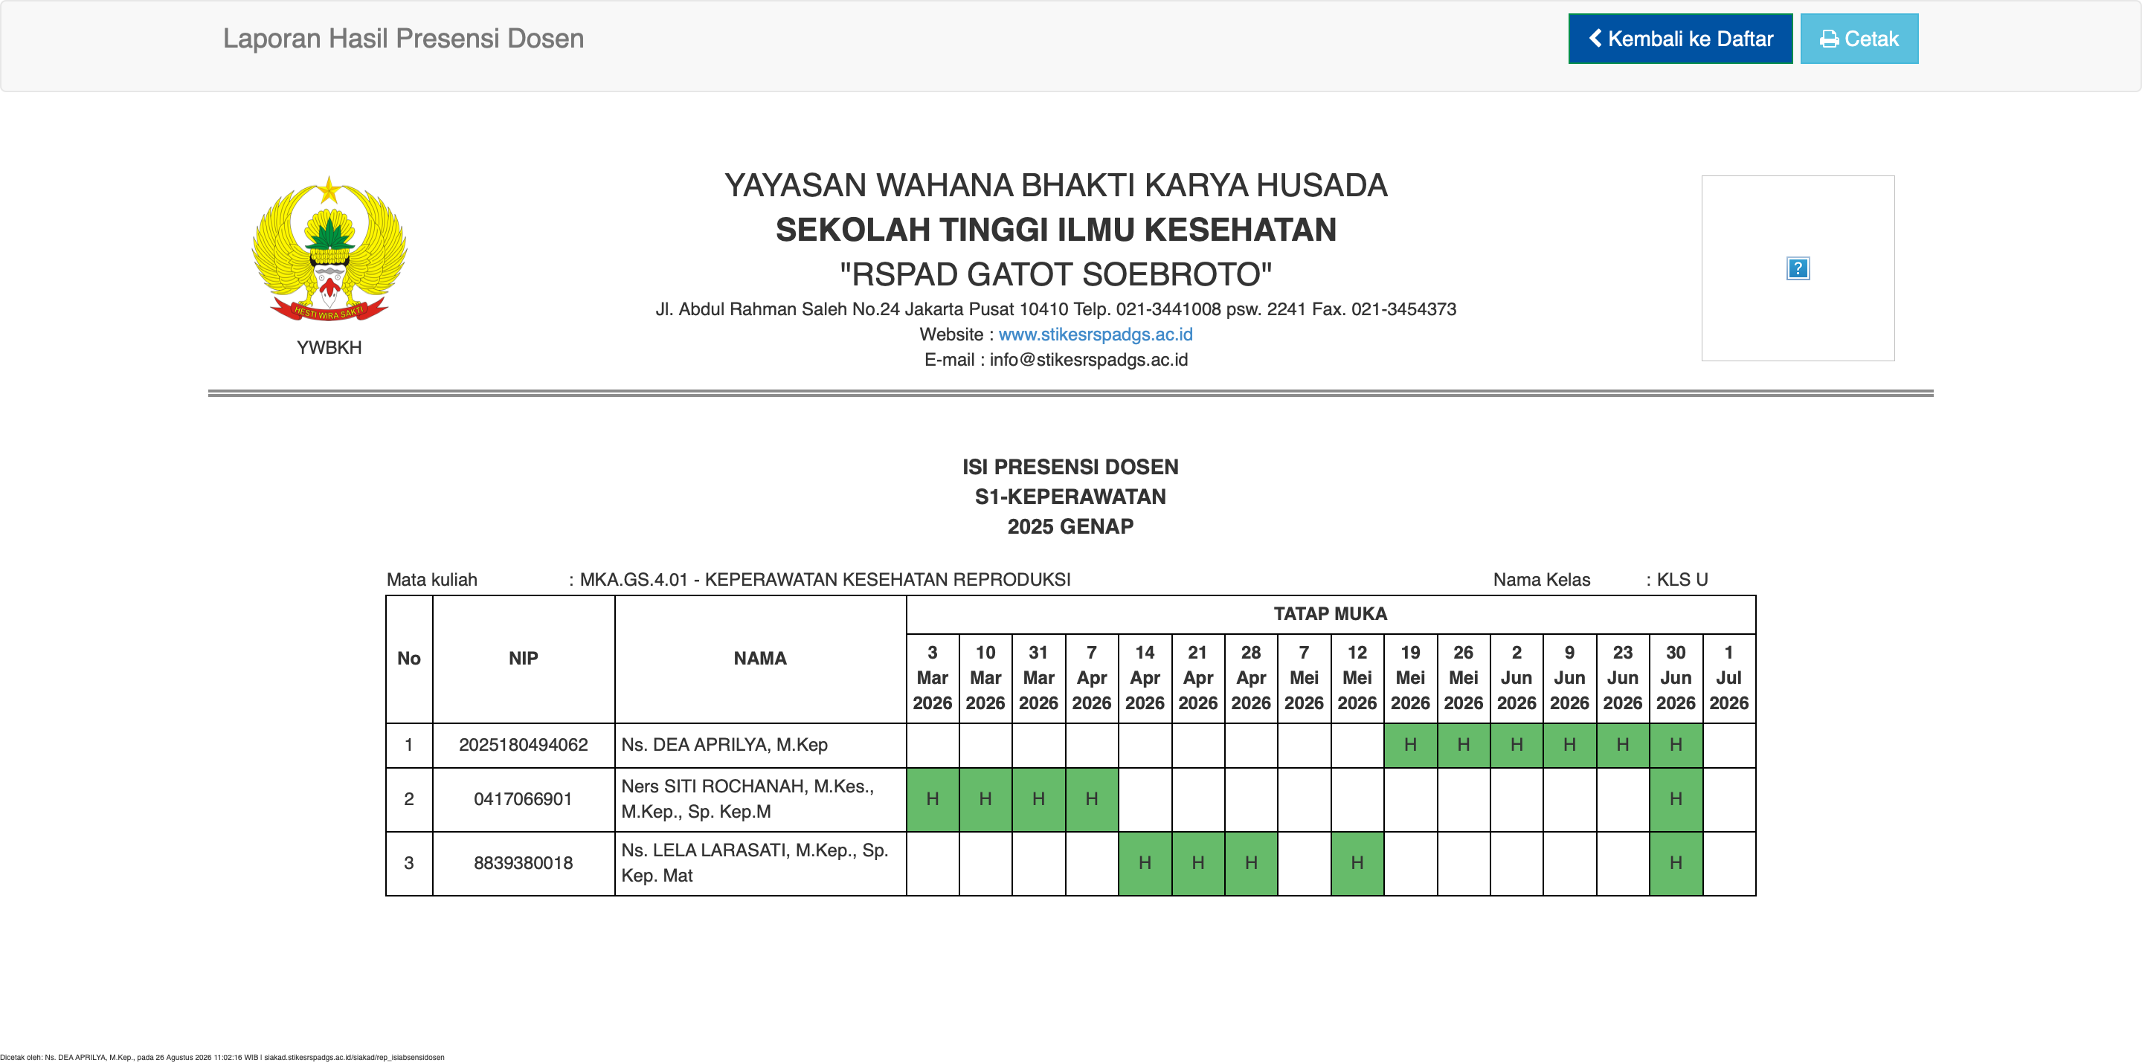Click the KLS U class name
2142x1063 pixels.
[1682, 579]
